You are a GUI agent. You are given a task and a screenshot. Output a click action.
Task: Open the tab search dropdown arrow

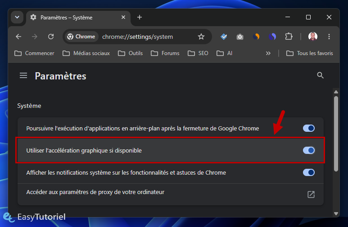coord(17,17)
